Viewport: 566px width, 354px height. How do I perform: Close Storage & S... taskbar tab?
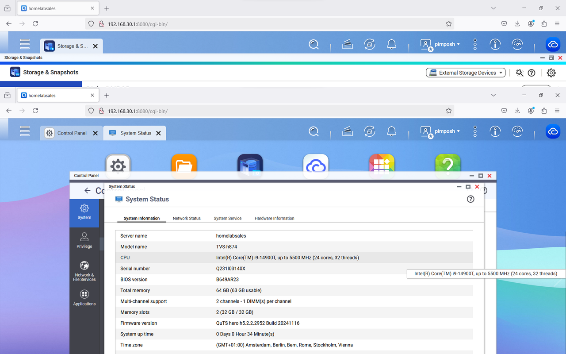coord(96,46)
